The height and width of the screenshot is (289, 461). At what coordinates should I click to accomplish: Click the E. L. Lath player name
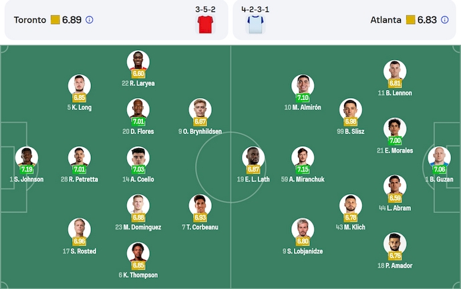pyautogui.click(x=254, y=180)
